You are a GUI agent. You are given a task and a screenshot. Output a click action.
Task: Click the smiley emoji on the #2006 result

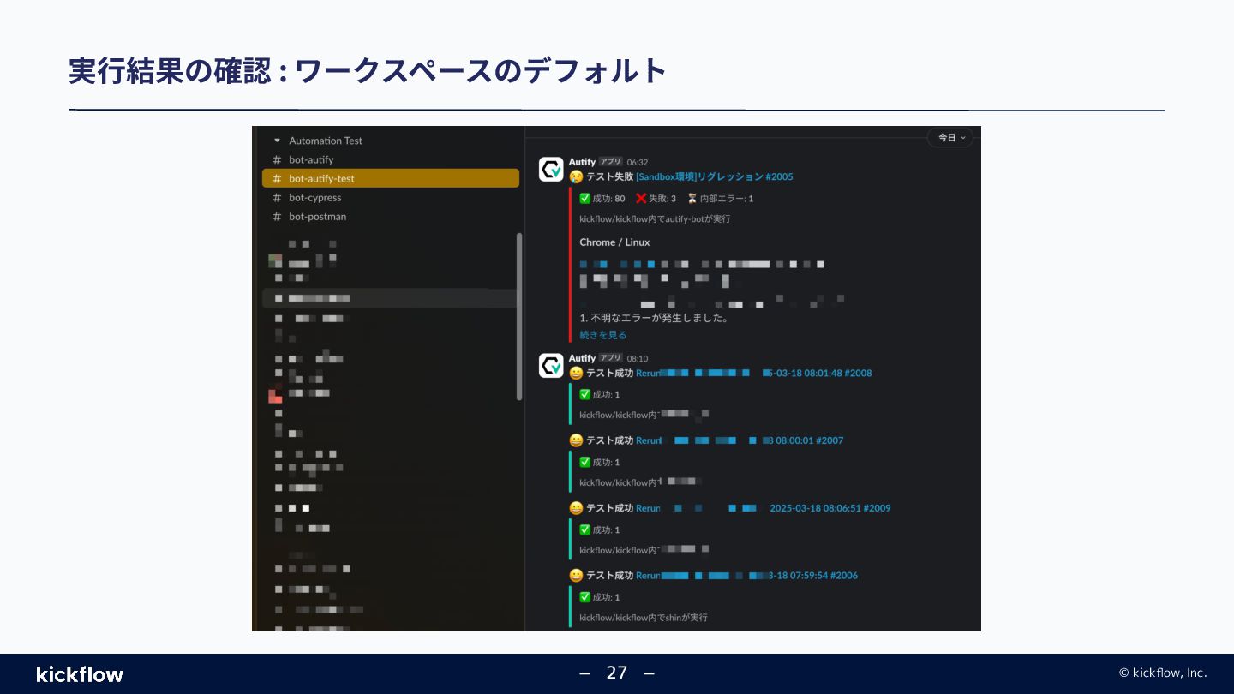click(576, 576)
